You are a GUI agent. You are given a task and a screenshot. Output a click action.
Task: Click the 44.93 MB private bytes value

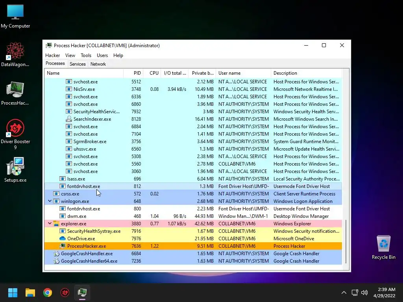[x=204, y=216]
